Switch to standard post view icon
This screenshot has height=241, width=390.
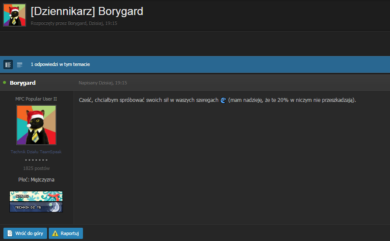click(x=8, y=65)
